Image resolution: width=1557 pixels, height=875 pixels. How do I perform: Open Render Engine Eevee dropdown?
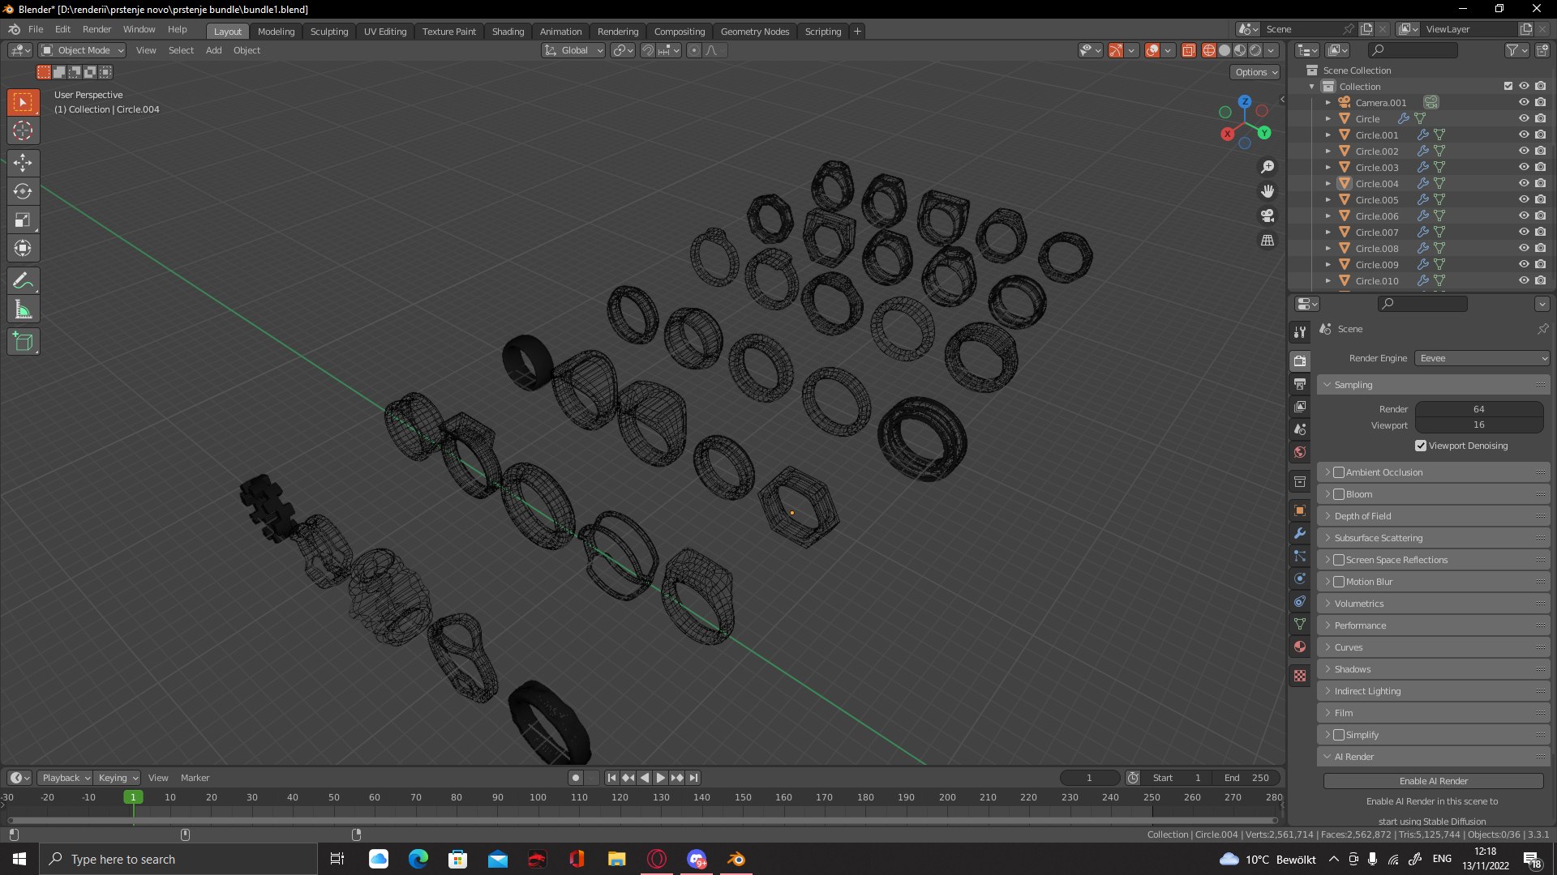1482,358
